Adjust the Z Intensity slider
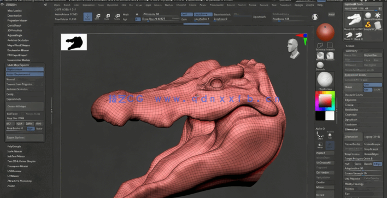The image size is (387, 198). coord(160,14)
